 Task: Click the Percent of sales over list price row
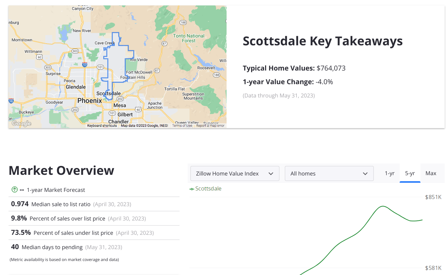pyautogui.click(x=94, y=218)
